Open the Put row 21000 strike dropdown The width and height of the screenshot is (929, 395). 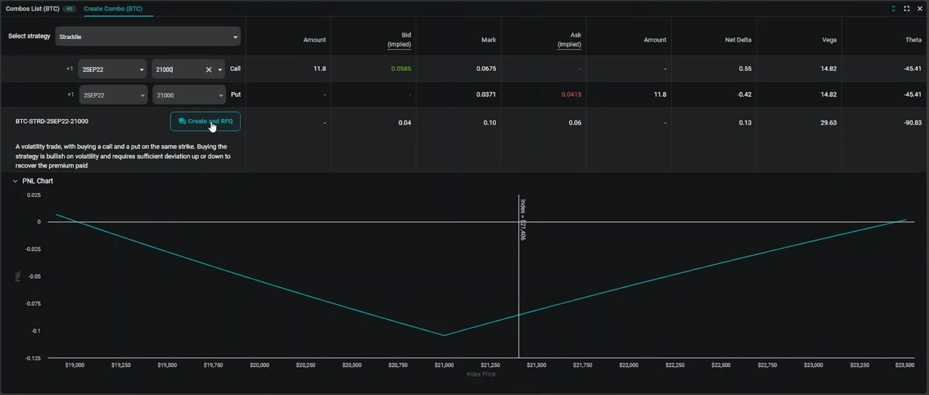[x=189, y=95]
